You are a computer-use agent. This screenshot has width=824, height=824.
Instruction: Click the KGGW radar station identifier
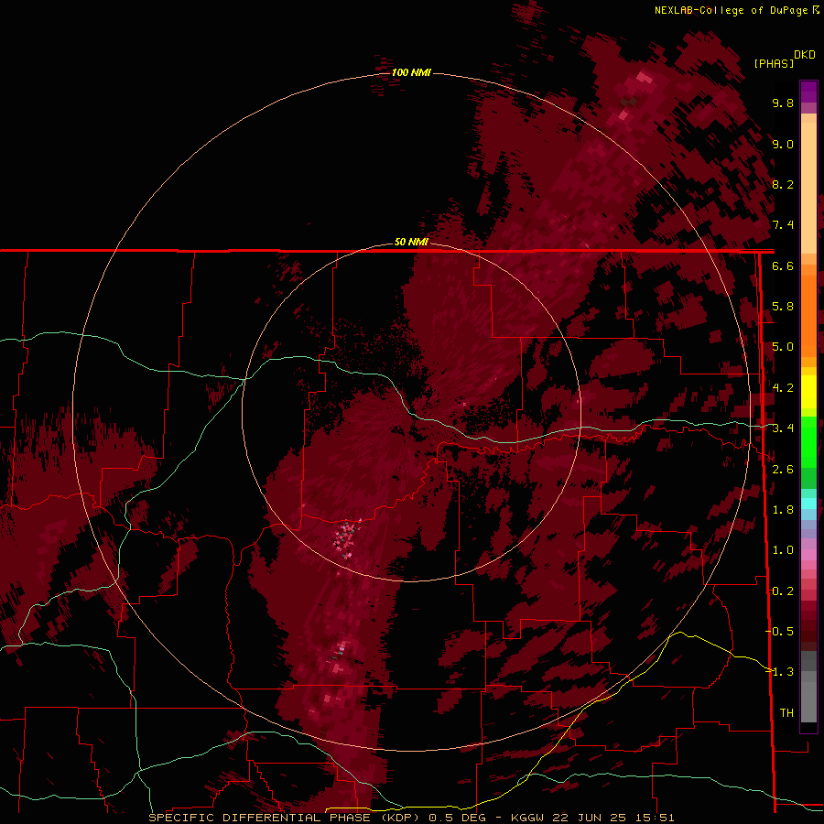[528, 818]
